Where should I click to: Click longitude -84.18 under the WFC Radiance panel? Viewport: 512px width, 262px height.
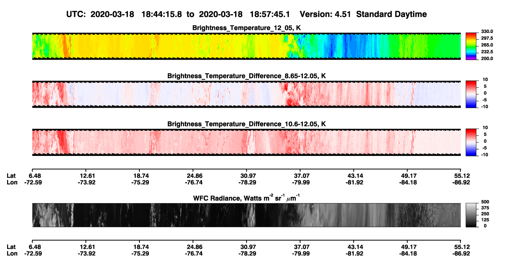(x=407, y=253)
